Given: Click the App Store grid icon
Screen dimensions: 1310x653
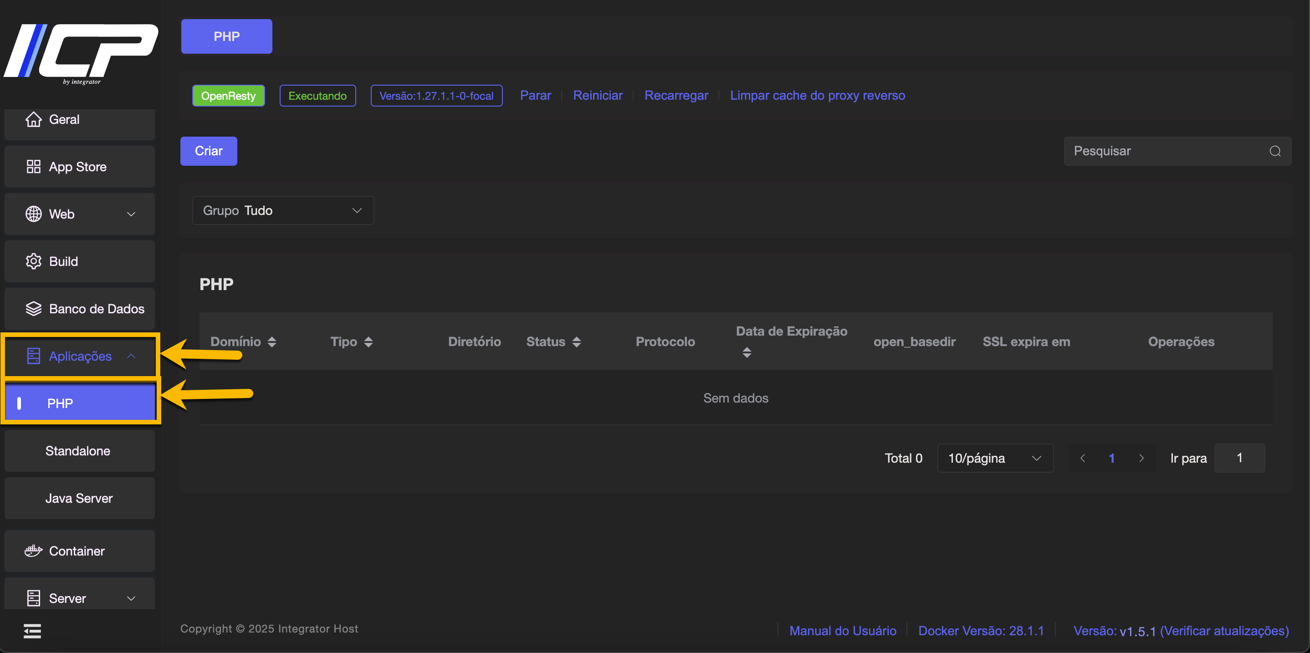Looking at the screenshot, I should tap(34, 167).
